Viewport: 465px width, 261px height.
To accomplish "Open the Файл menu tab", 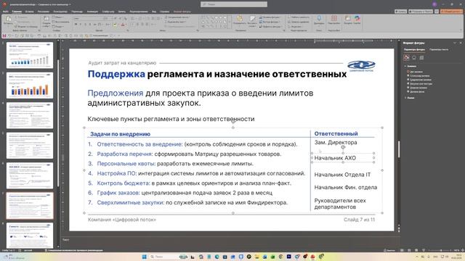I will click(x=6, y=12).
